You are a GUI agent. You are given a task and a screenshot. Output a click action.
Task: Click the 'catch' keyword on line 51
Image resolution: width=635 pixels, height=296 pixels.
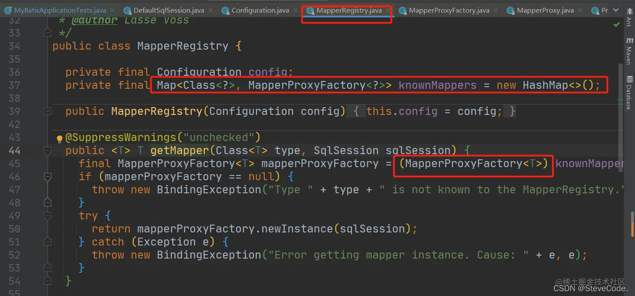[108, 242]
